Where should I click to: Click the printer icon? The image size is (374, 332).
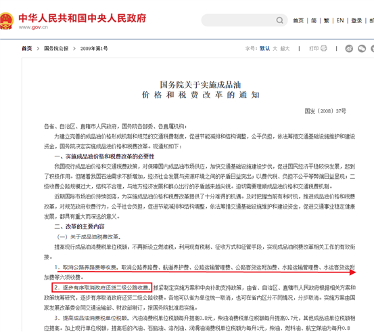pos(324,49)
